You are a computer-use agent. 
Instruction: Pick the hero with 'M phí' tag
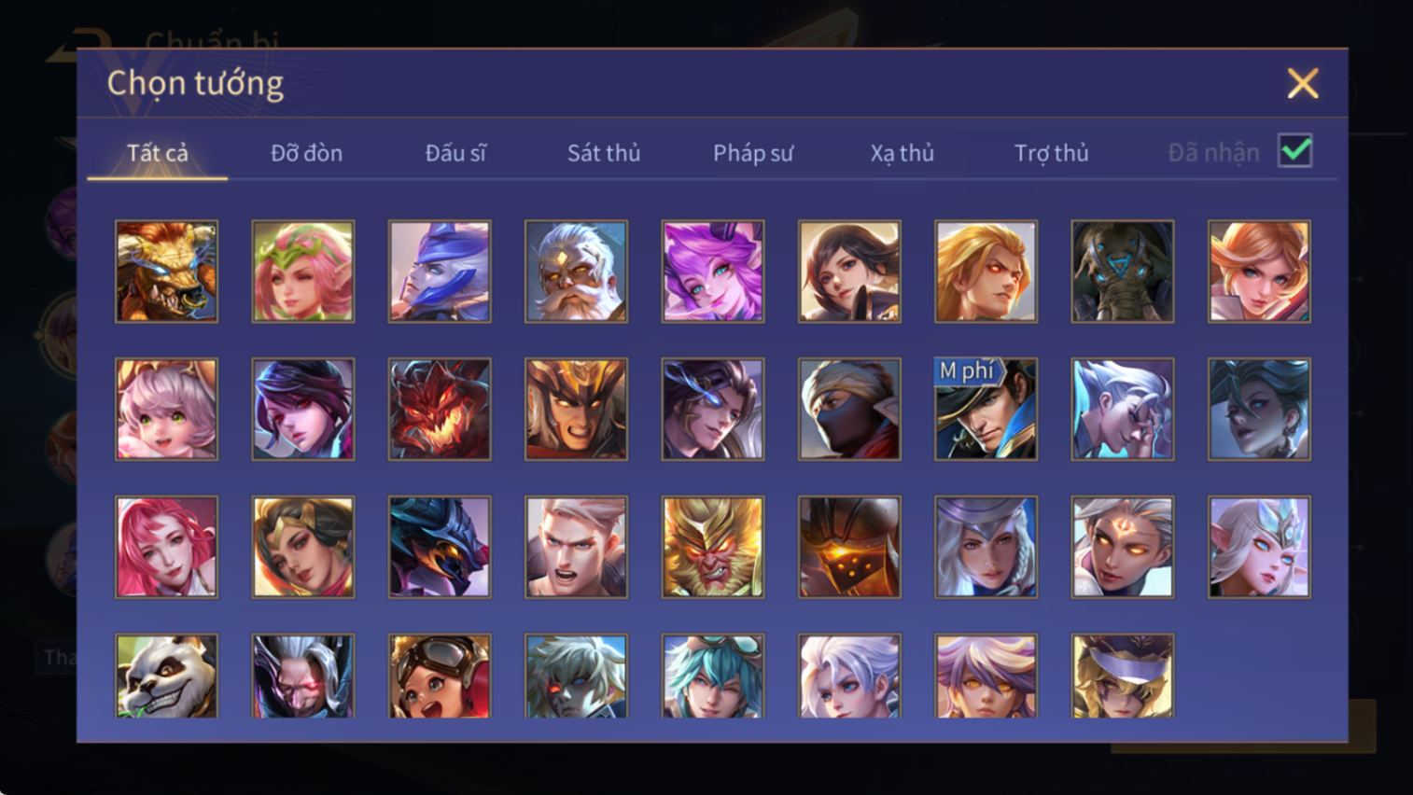click(986, 410)
